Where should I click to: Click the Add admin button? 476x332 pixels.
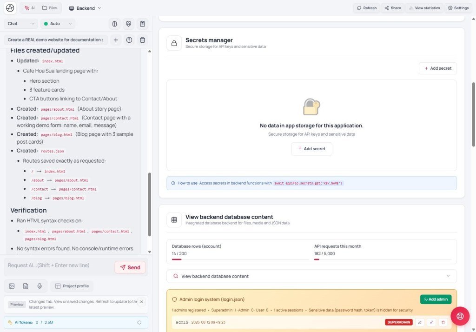[x=436, y=299]
